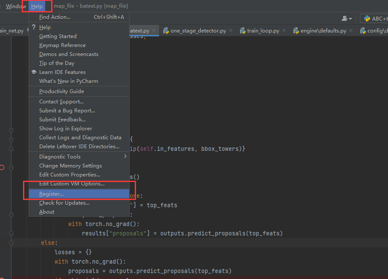Switch to one_stage_detector.py tab
The width and height of the screenshot is (388, 279).
coord(198,31)
